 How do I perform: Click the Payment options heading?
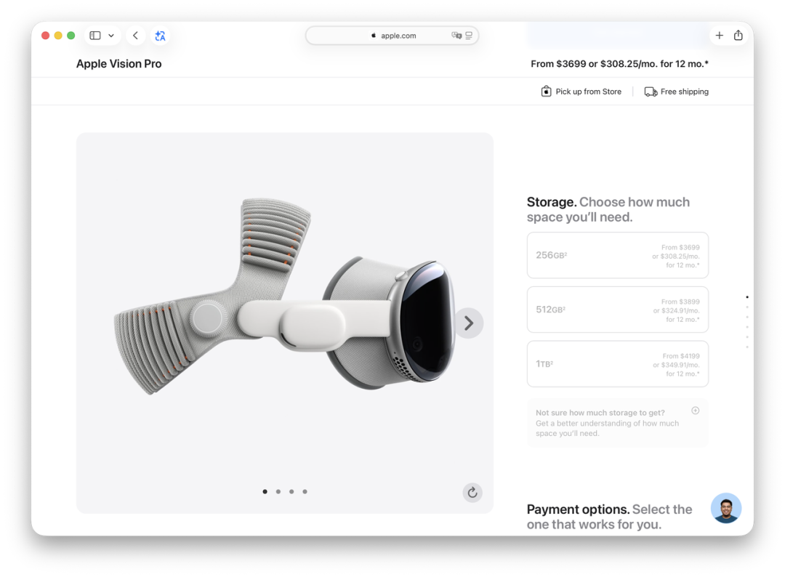[609, 517]
